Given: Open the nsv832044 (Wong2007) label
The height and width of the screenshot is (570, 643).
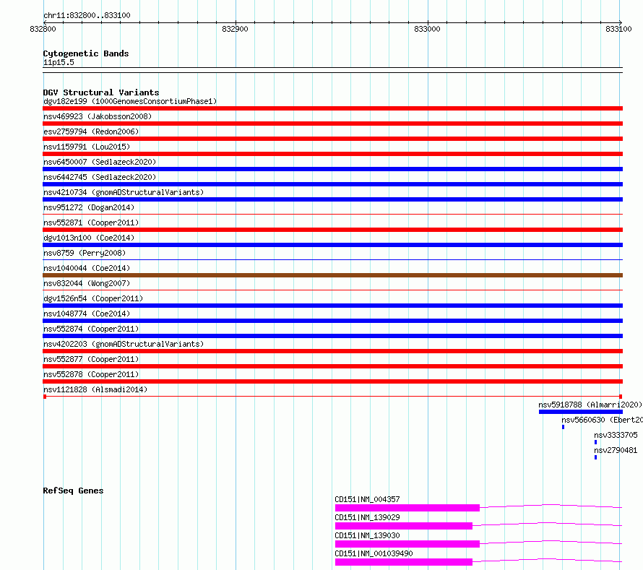Looking at the screenshot, I should point(87,283).
